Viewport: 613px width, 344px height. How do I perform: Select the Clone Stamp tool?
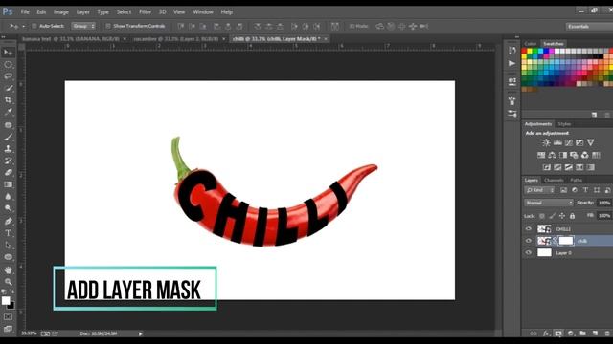pos(8,149)
